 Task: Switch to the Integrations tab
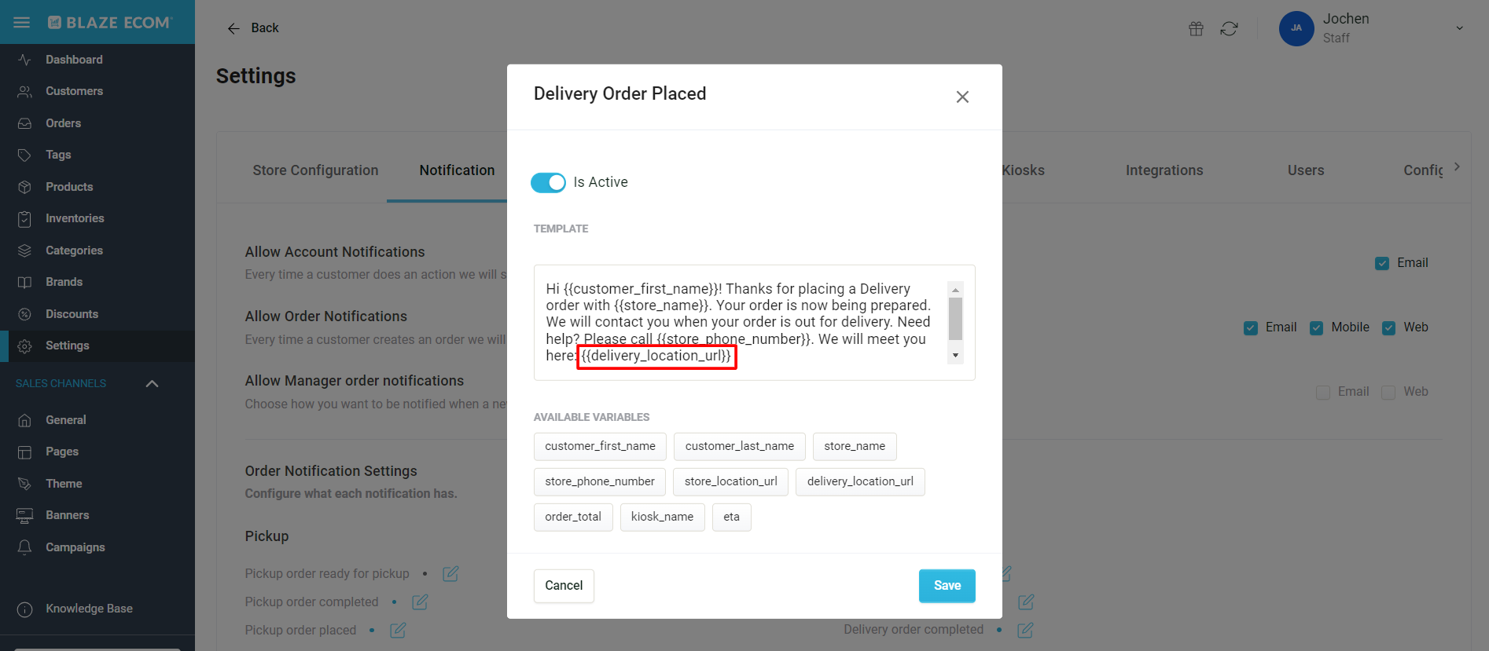[1164, 170]
